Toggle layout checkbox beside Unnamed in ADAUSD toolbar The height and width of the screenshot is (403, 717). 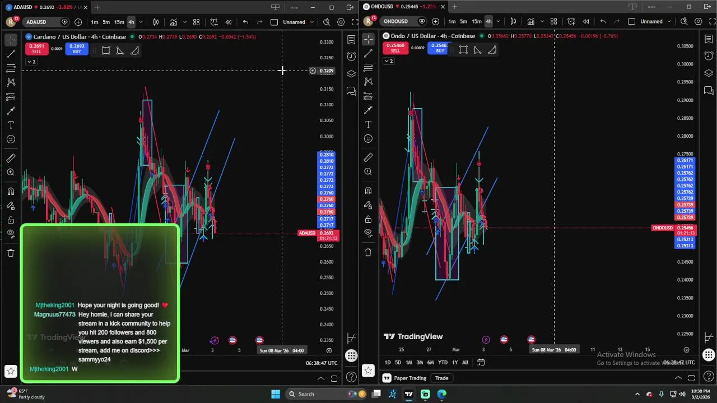pos(274,22)
